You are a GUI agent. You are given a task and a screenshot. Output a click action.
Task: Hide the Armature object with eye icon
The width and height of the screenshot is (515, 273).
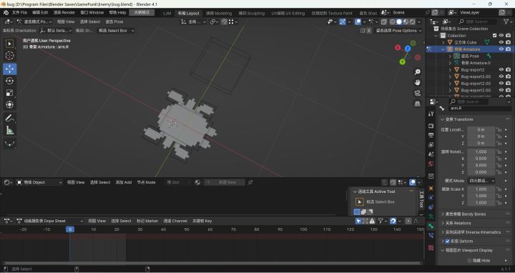(501, 49)
